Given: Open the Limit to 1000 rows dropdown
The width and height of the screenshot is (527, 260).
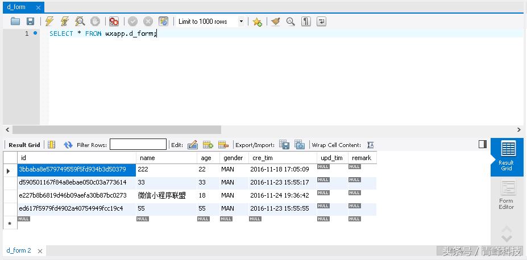Looking at the screenshot, I should (241, 22).
